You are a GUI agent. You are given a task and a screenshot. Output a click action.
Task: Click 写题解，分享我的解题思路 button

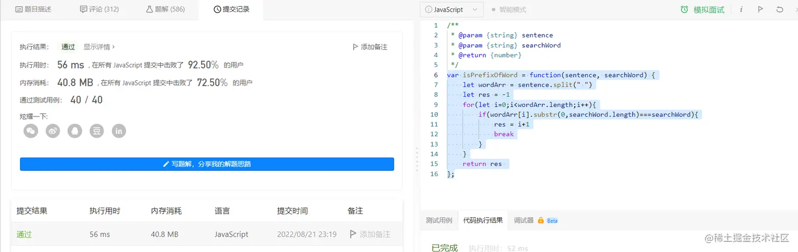pyautogui.click(x=207, y=164)
